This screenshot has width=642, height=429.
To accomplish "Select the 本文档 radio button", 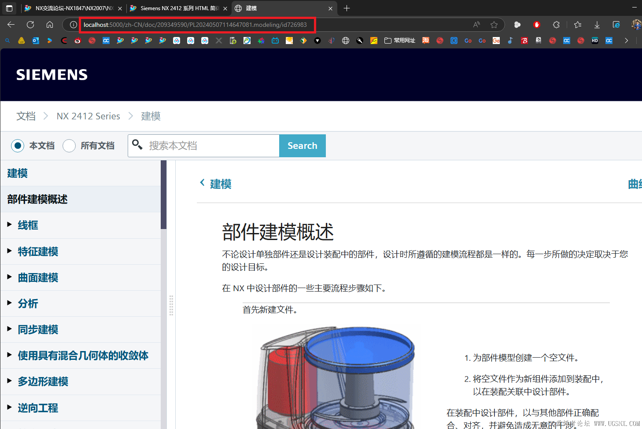I will (18, 146).
